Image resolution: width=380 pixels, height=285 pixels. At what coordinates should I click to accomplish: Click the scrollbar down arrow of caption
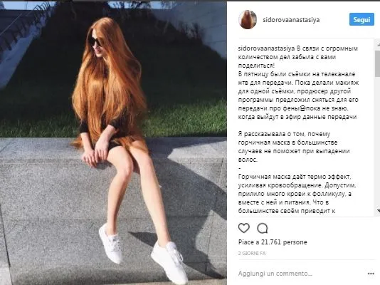point(378,211)
